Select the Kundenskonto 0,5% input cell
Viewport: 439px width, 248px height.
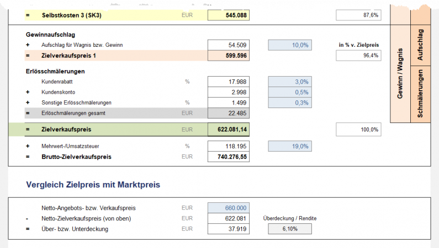coord(290,92)
